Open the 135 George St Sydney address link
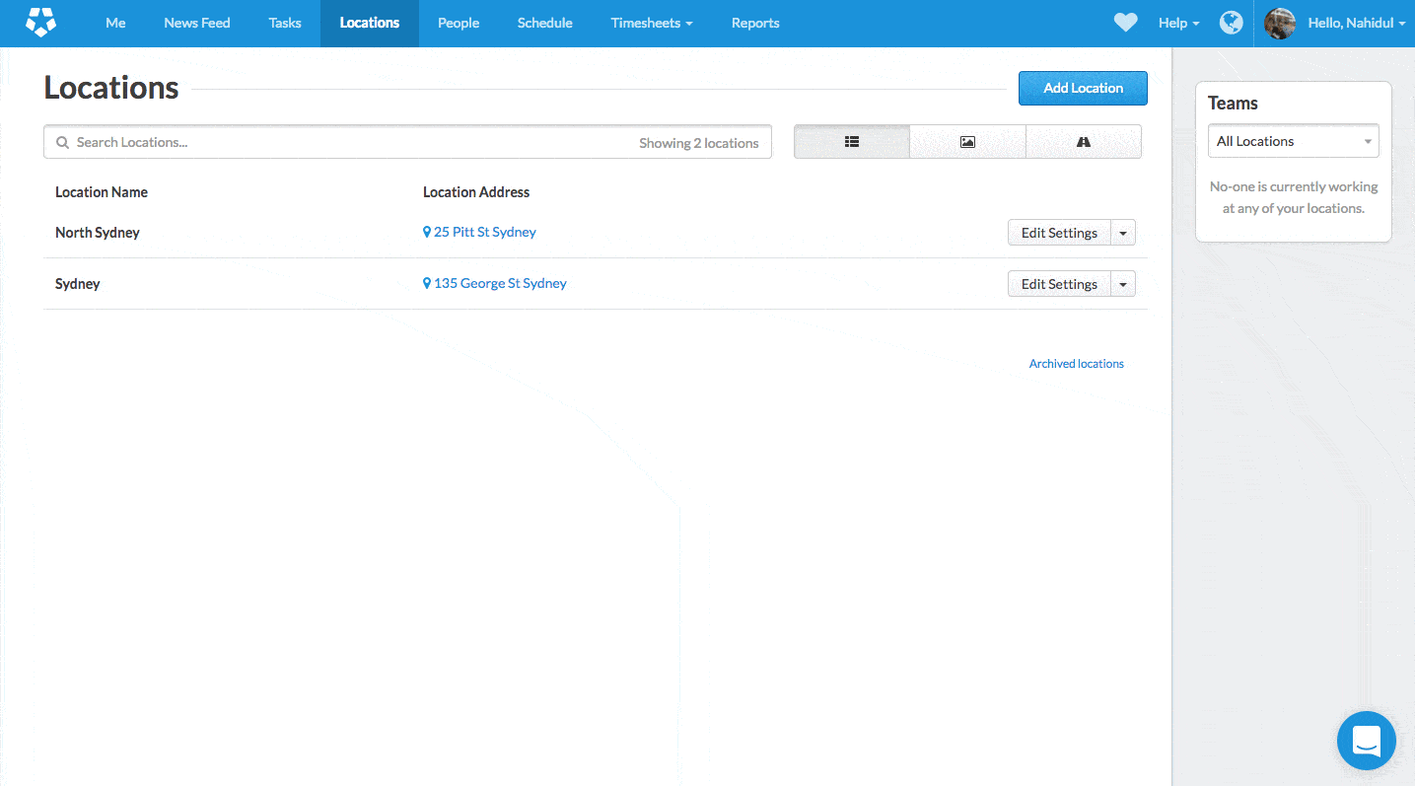 click(500, 283)
